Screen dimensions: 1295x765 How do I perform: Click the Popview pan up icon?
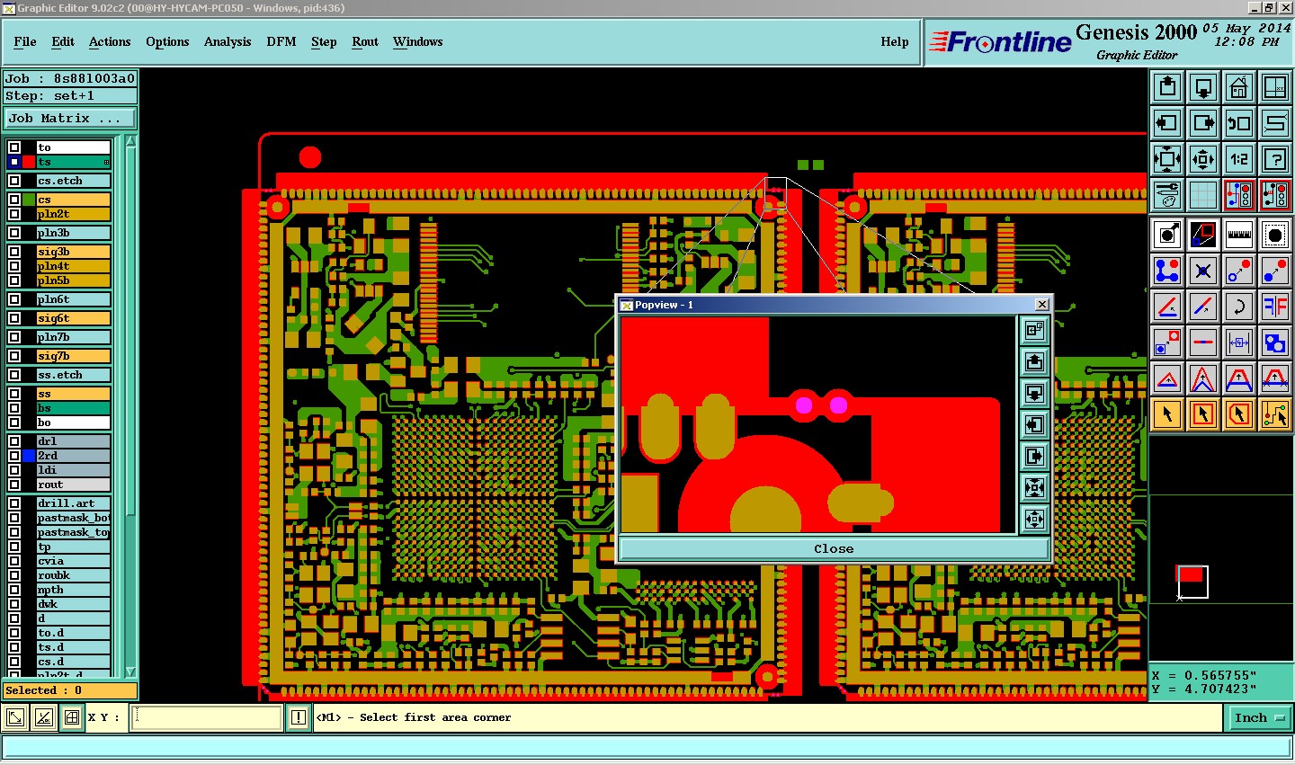coord(1035,361)
